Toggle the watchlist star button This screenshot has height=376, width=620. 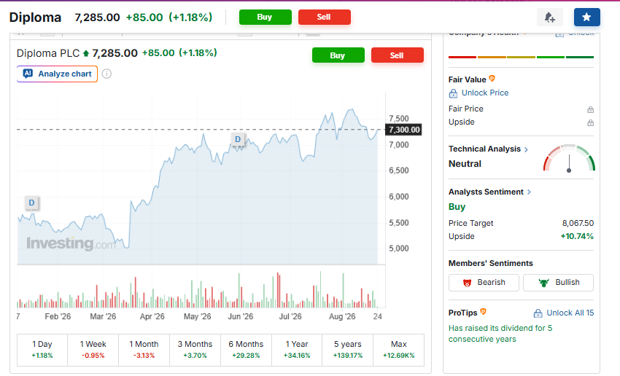point(586,17)
